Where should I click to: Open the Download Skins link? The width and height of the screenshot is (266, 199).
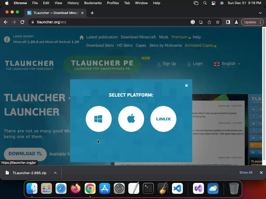(x=100, y=45)
